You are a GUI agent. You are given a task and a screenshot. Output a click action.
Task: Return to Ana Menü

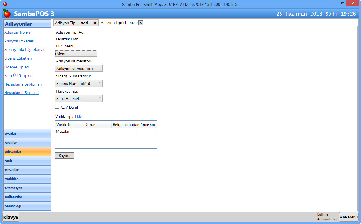(x=349, y=217)
